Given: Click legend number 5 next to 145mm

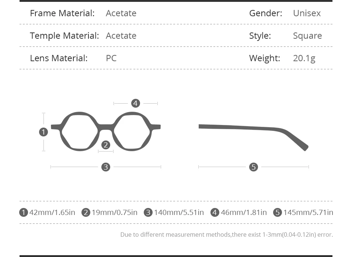Looking at the screenshot, I should coord(278,212).
